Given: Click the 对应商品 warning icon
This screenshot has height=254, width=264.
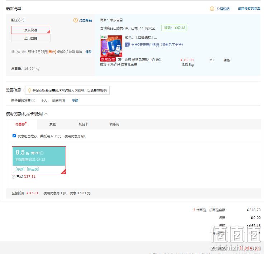Looking at the screenshot, I should 76,20.
